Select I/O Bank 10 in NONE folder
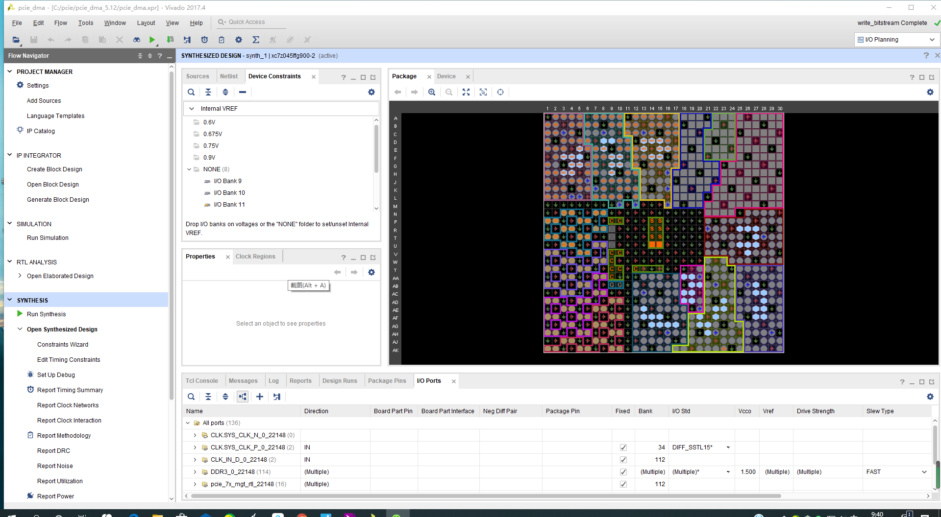This screenshot has height=517, width=941. [229, 193]
